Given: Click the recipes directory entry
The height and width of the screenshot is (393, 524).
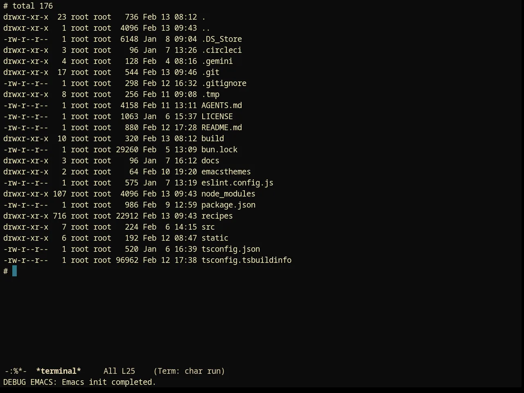Looking at the screenshot, I should tap(217, 216).
